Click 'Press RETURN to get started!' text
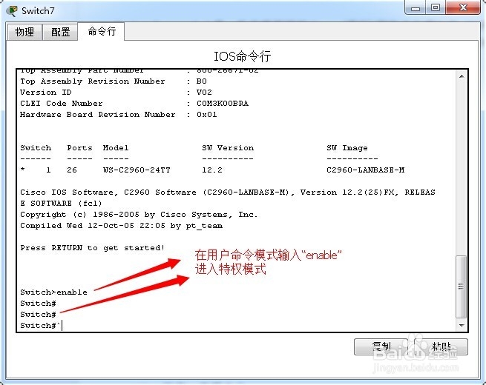 pyautogui.click(x=92, y=248)
